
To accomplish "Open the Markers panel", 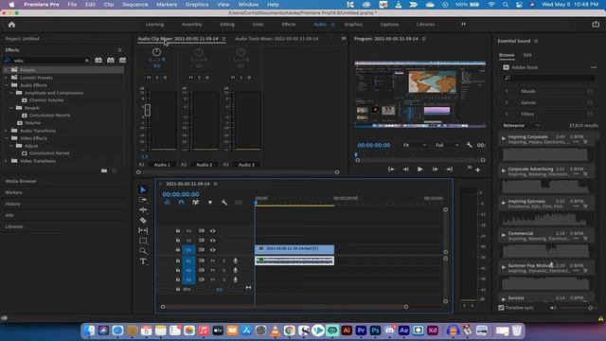I will [x=13, y=192].
